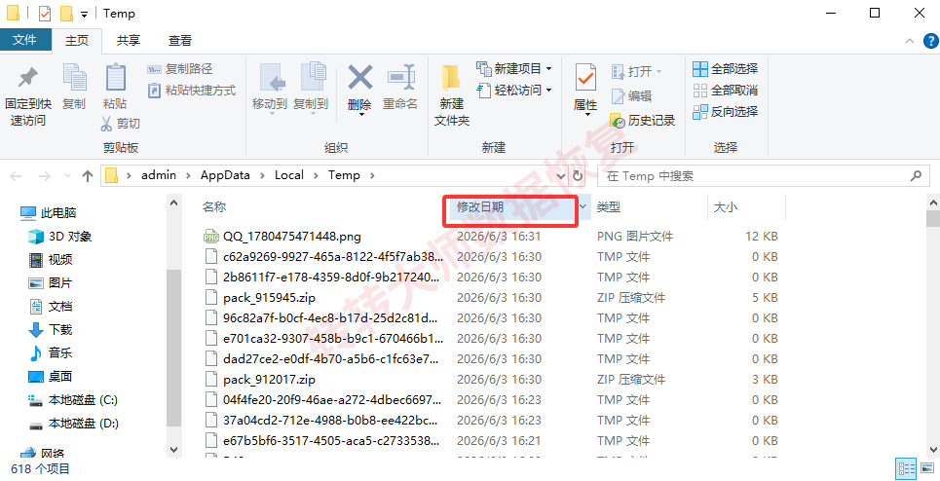The width and height of the screenshot is (940, 481).
Task: Pin to Quick Access (固定到快速访问) icon
Action: (x=27, y=78)
